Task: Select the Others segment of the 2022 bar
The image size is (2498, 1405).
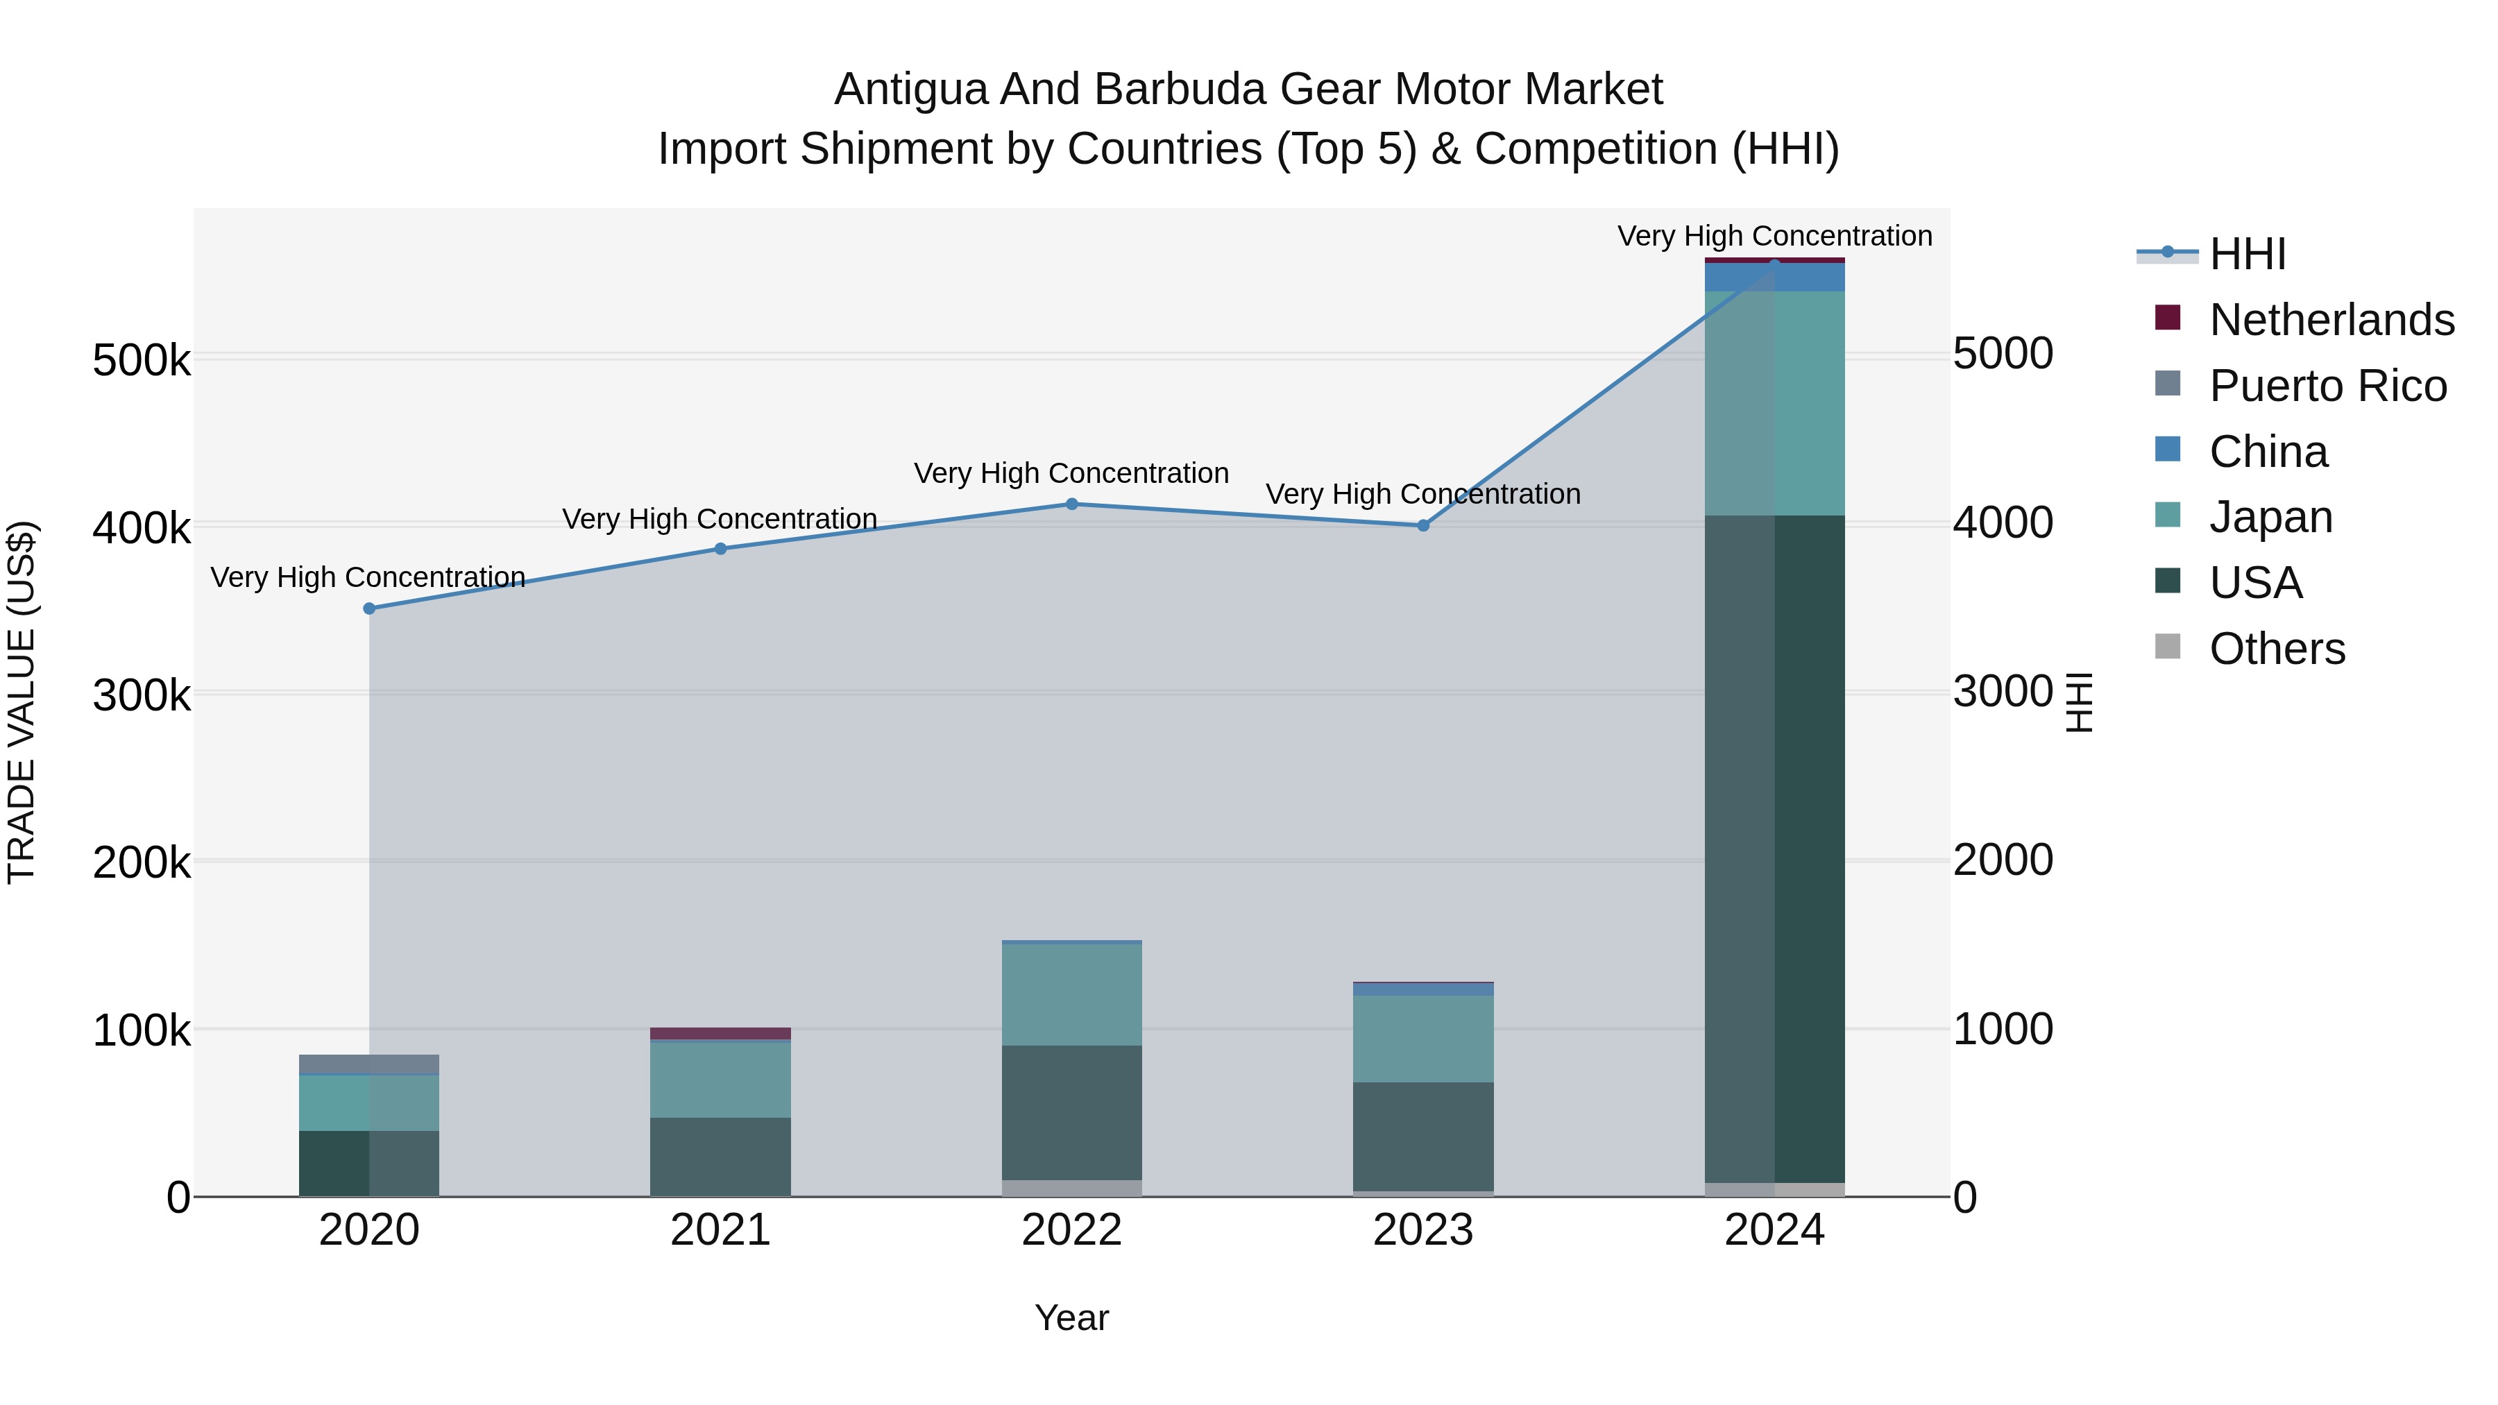Action: [x=1073, y=1189]
